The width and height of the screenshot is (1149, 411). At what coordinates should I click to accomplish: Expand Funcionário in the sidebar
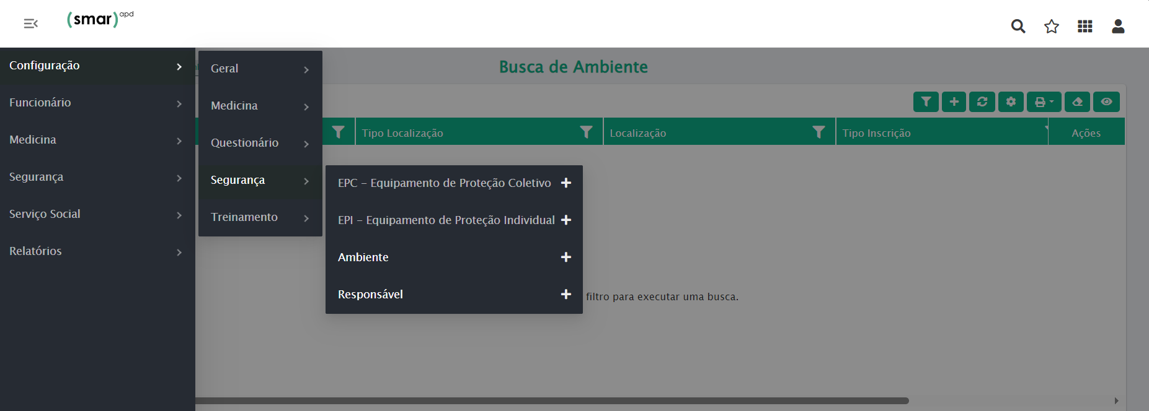(x=96, y=103)
